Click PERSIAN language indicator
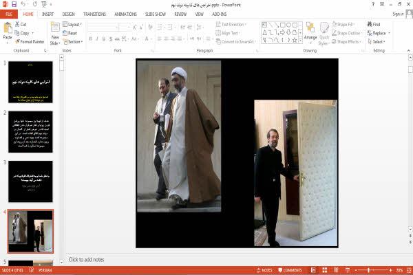Viewport: 413px width, 275px height. 45,270
